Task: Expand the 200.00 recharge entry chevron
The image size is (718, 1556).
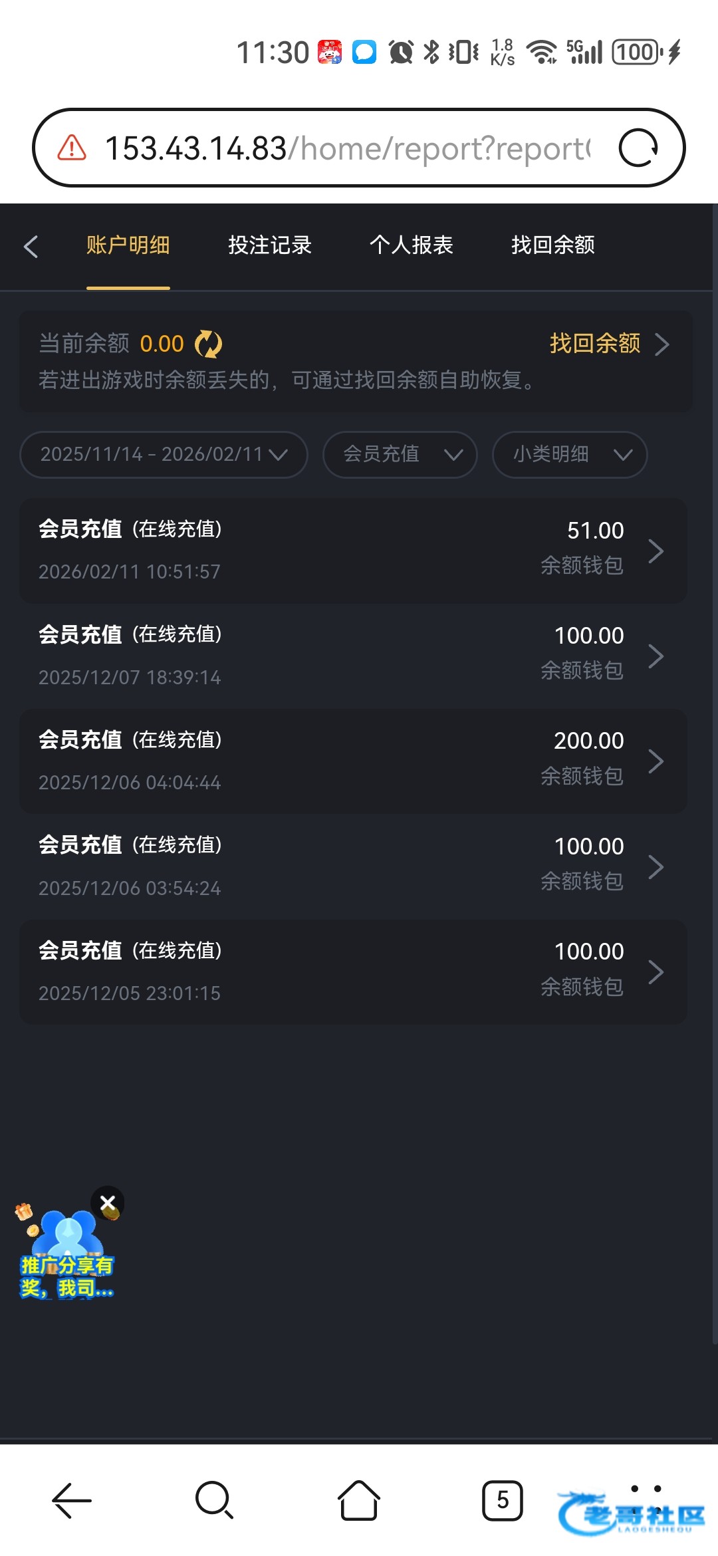Action: tap(656, 761)
